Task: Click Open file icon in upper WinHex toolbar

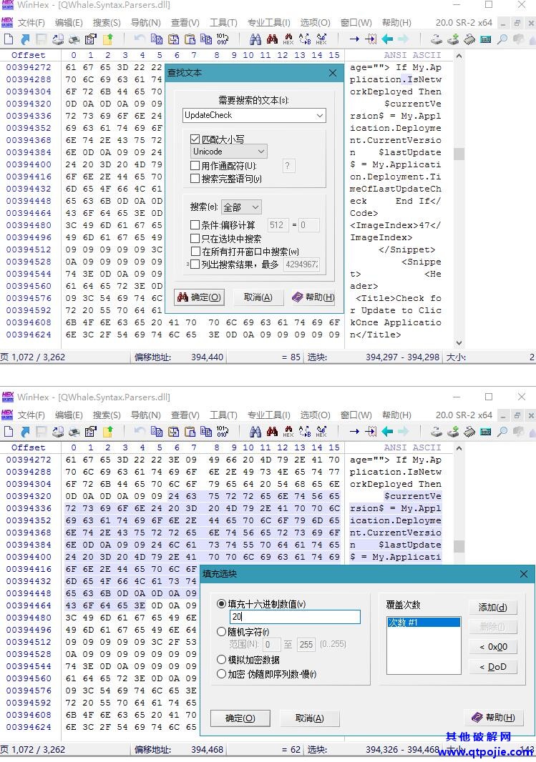Action: click(x=25, y=39)
